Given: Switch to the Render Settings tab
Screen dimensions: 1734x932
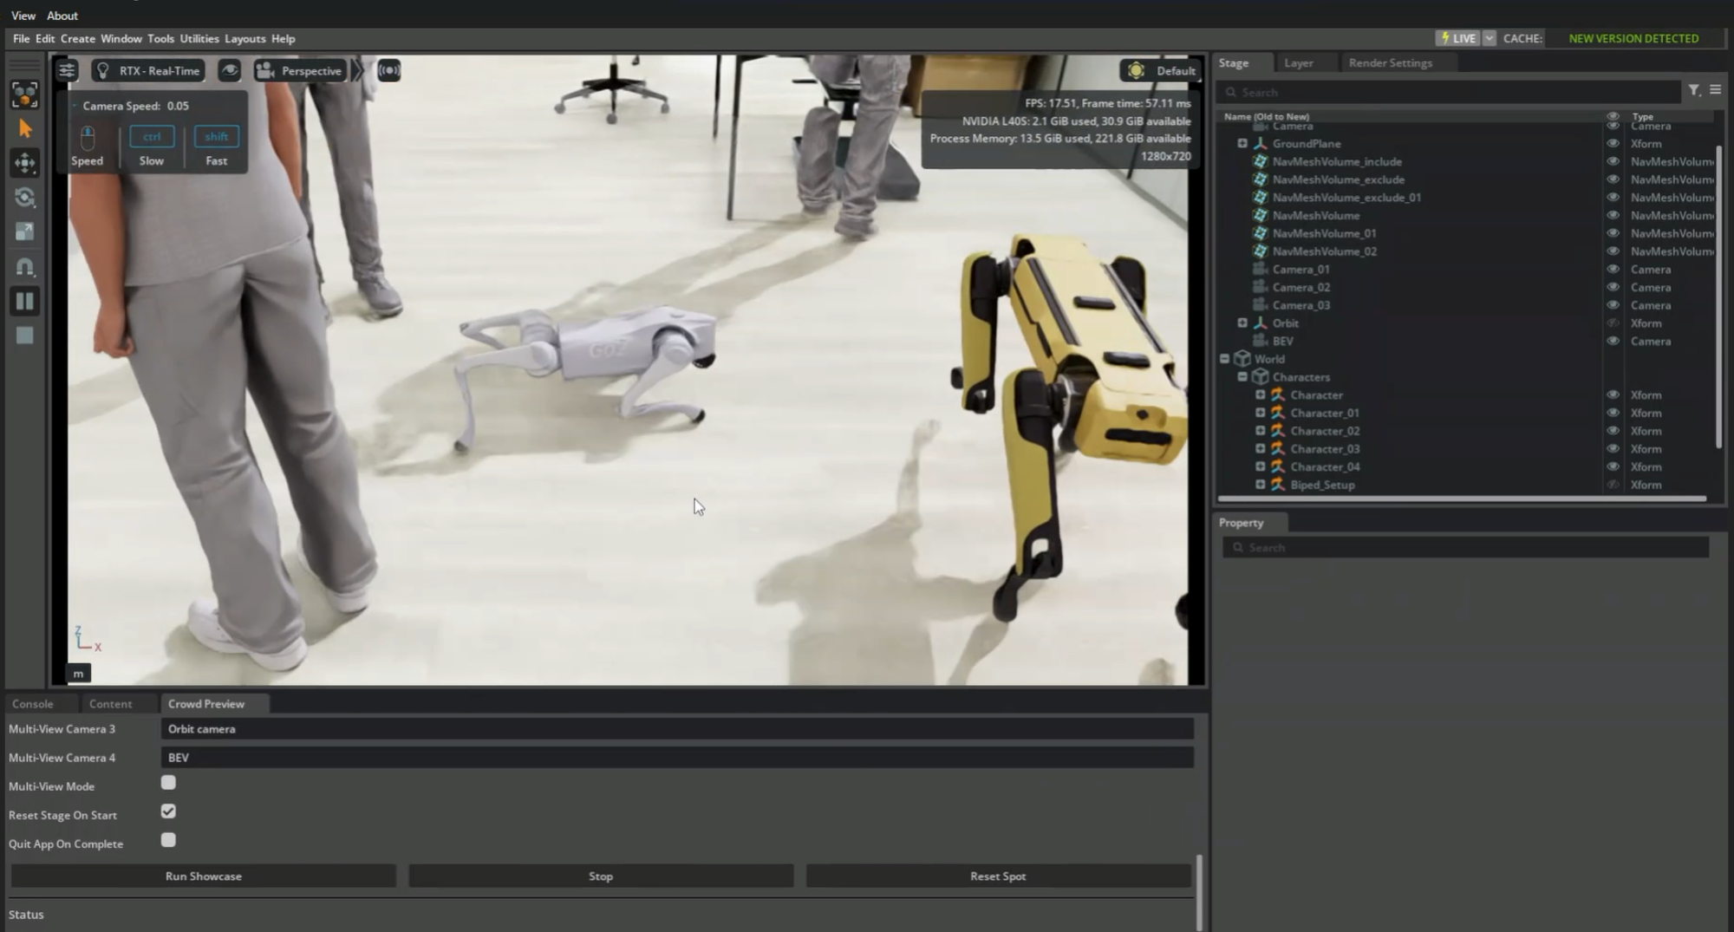Looking at the screenshot, I should point(1391,63).
